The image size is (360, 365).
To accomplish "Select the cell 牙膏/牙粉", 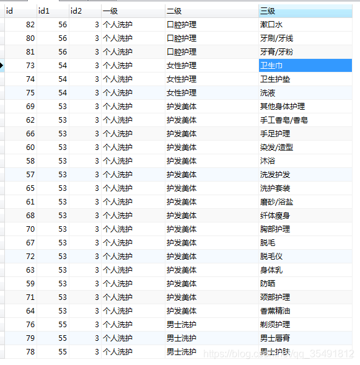I will click(x=305, y=52).
